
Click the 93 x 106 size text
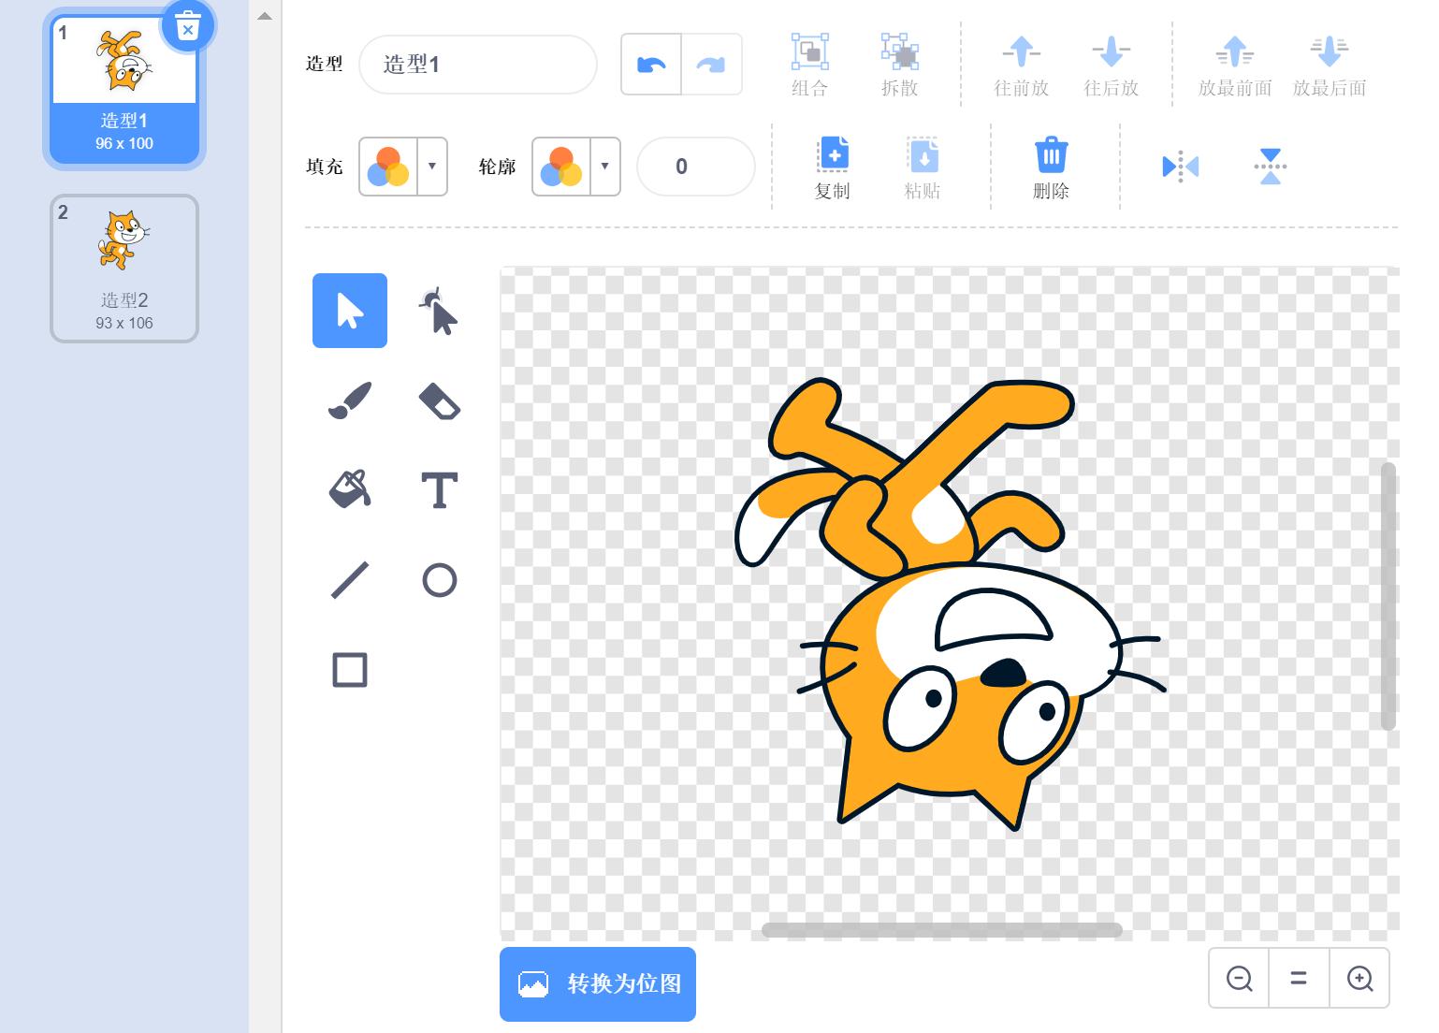(124, 323)
